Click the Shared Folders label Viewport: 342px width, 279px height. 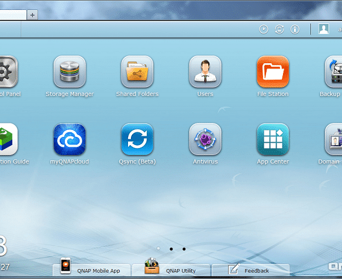pyautogui.click(x=137, y=94)
